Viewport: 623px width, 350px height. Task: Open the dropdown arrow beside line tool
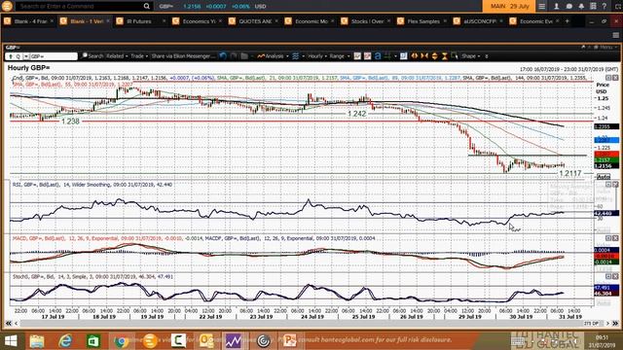click(x=395, y=56)
